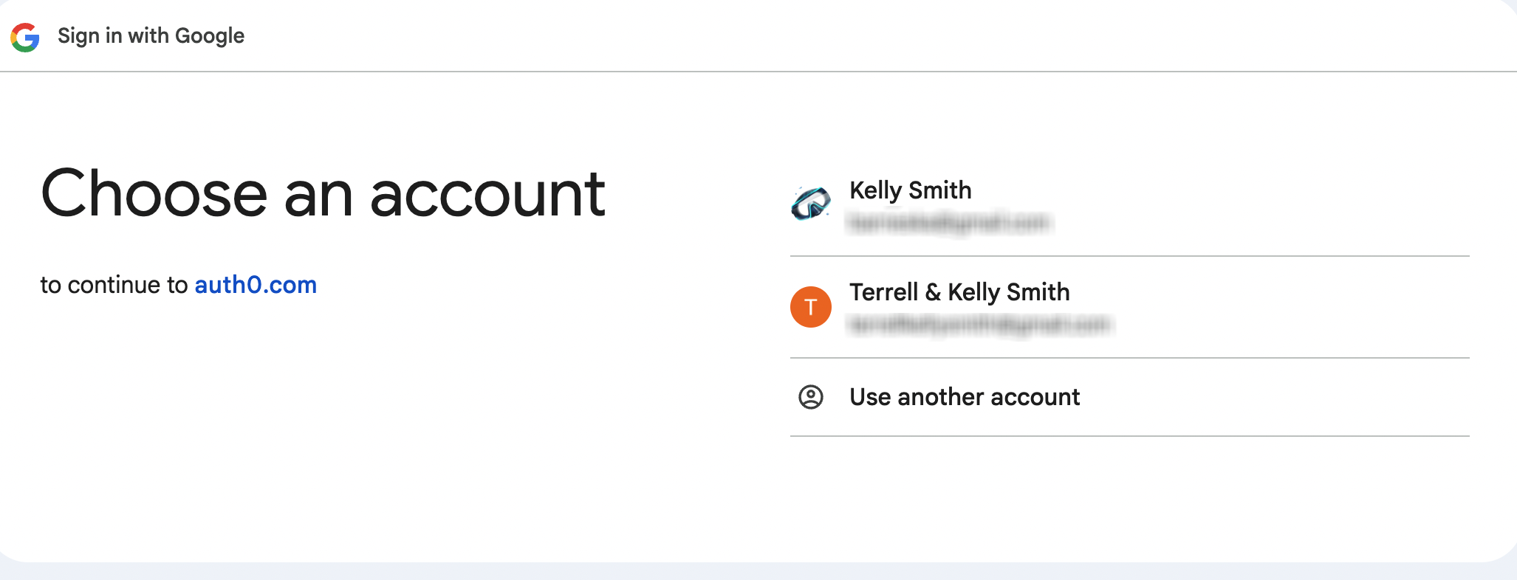Screen dimensions: 1517x580
Task: Click the orange "T" profile avatar
Action: tap(810, 307)
